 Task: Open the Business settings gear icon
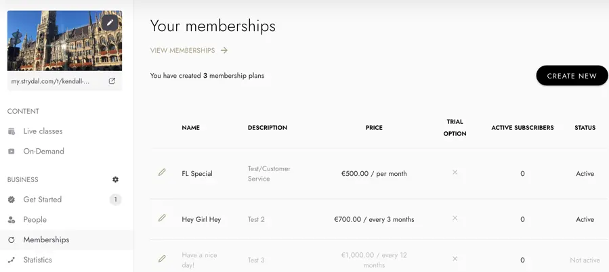coord(115,180)
